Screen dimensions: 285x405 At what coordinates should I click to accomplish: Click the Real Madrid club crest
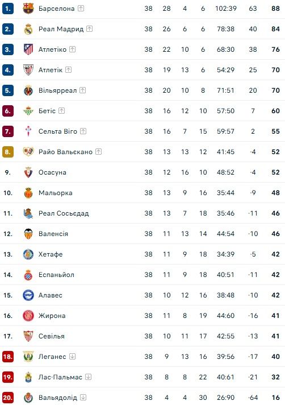point(28,29)
